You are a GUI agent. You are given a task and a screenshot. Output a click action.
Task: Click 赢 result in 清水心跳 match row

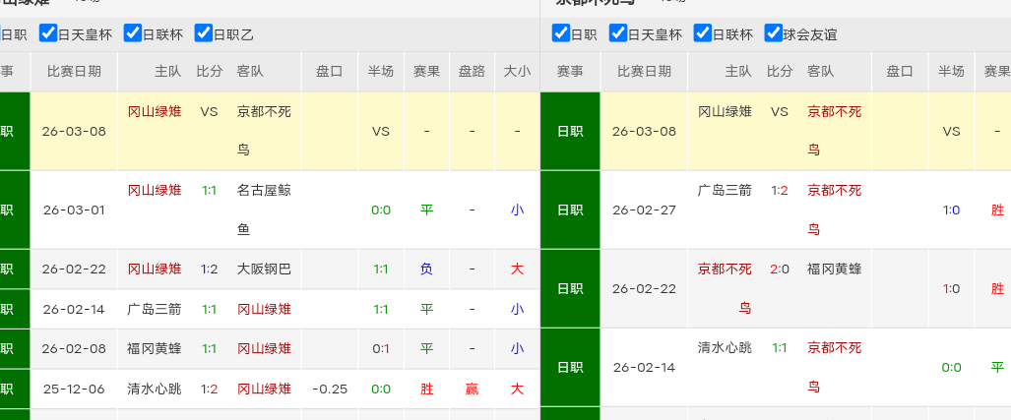tap(472, 389)
